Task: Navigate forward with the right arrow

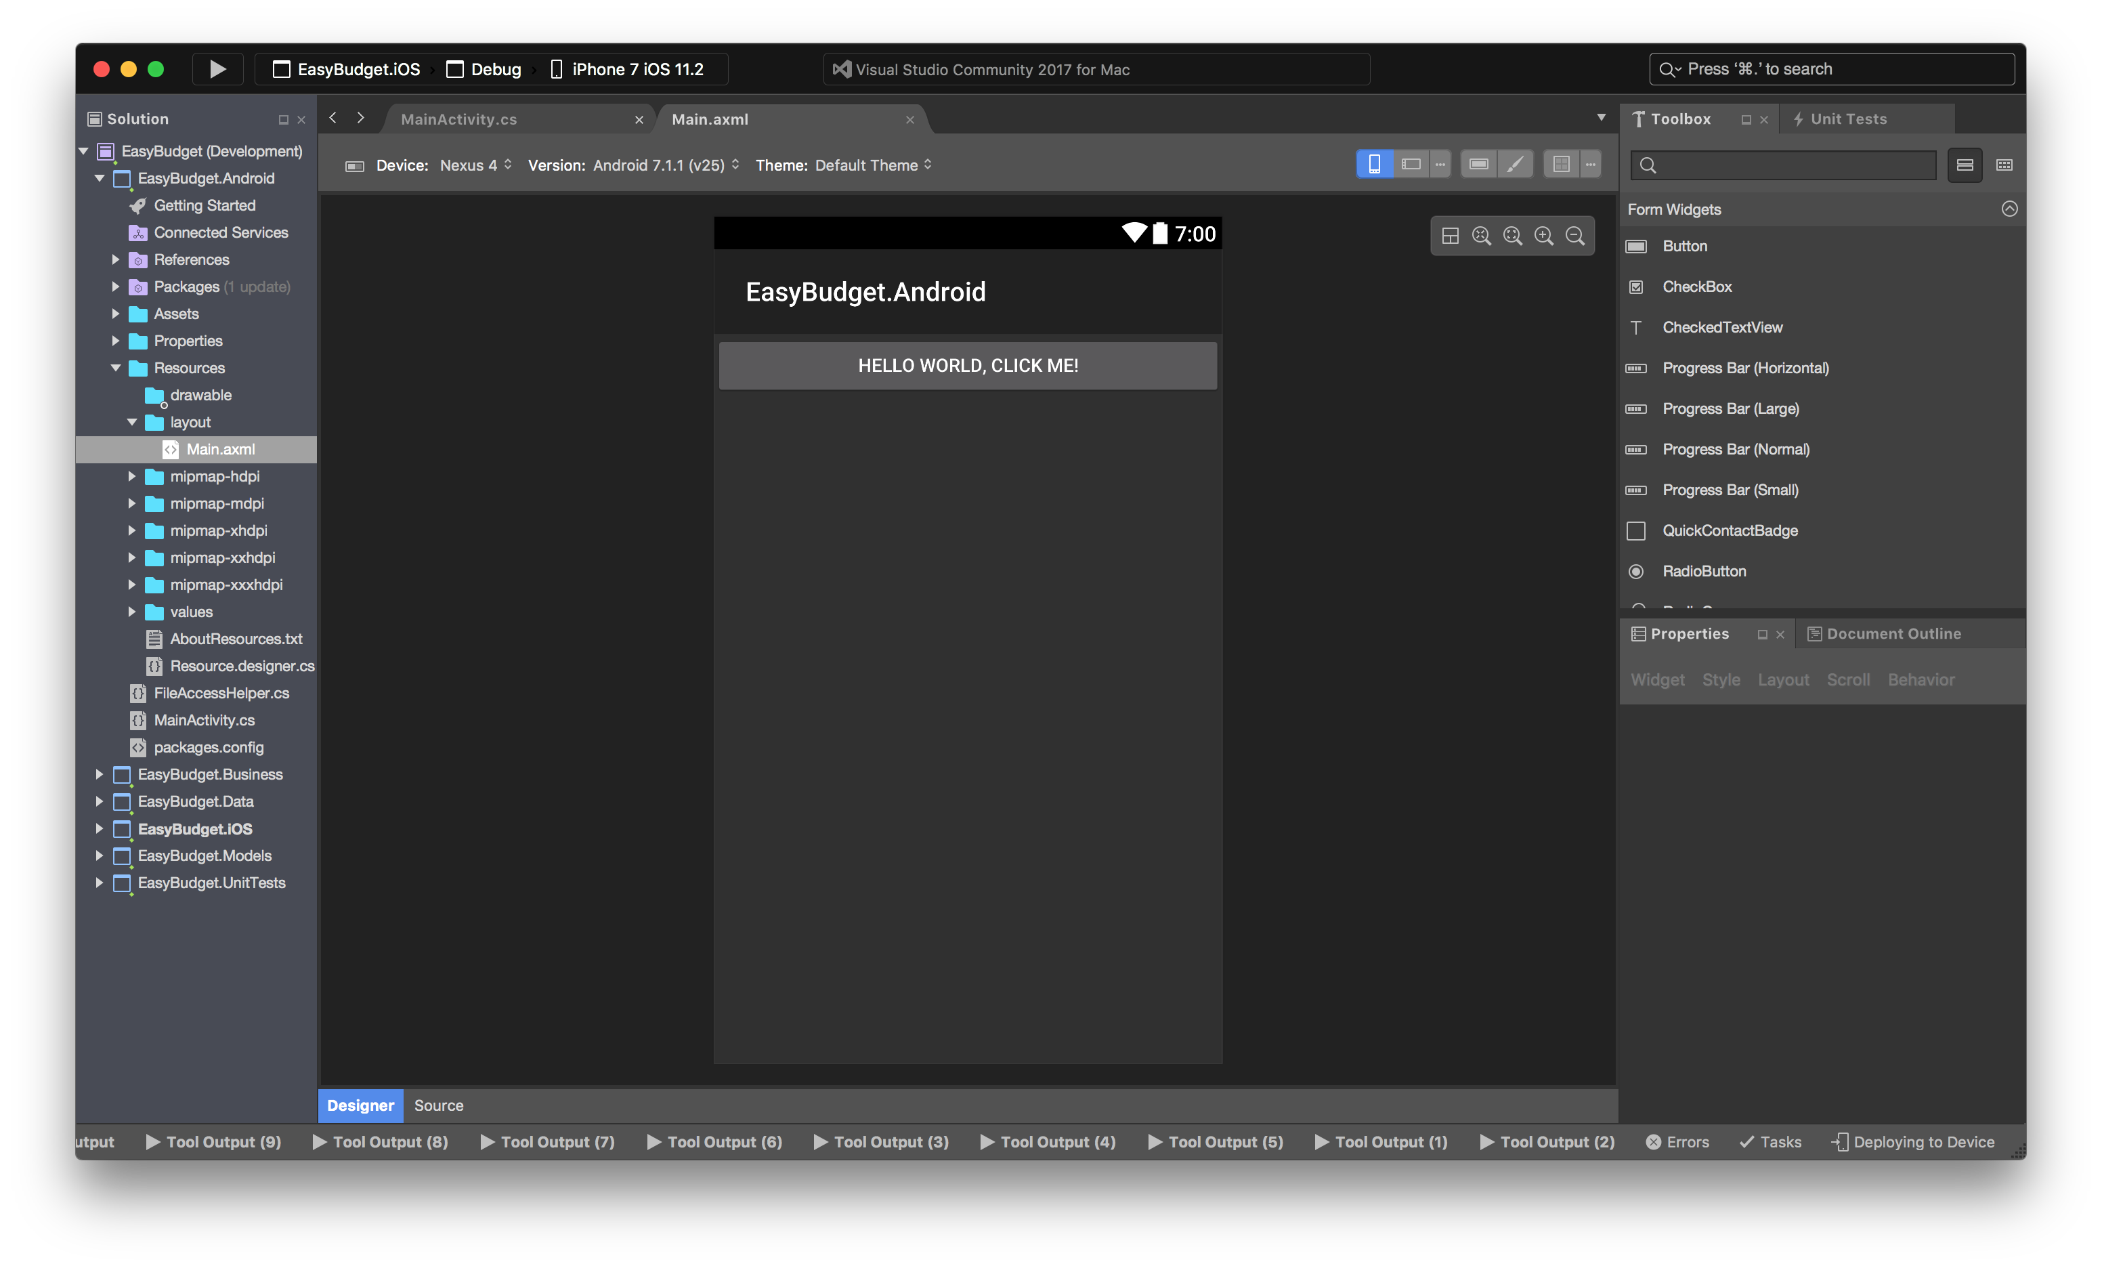Action: point(361,118)
